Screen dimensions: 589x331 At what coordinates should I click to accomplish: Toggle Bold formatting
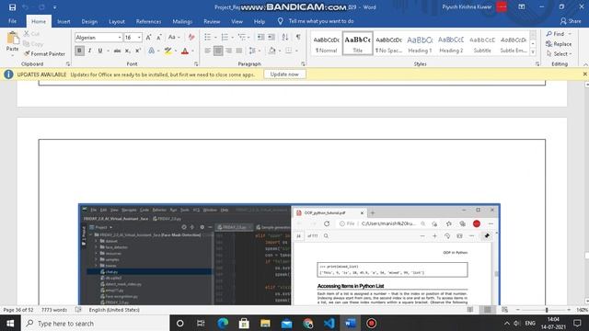pos(79,51)
